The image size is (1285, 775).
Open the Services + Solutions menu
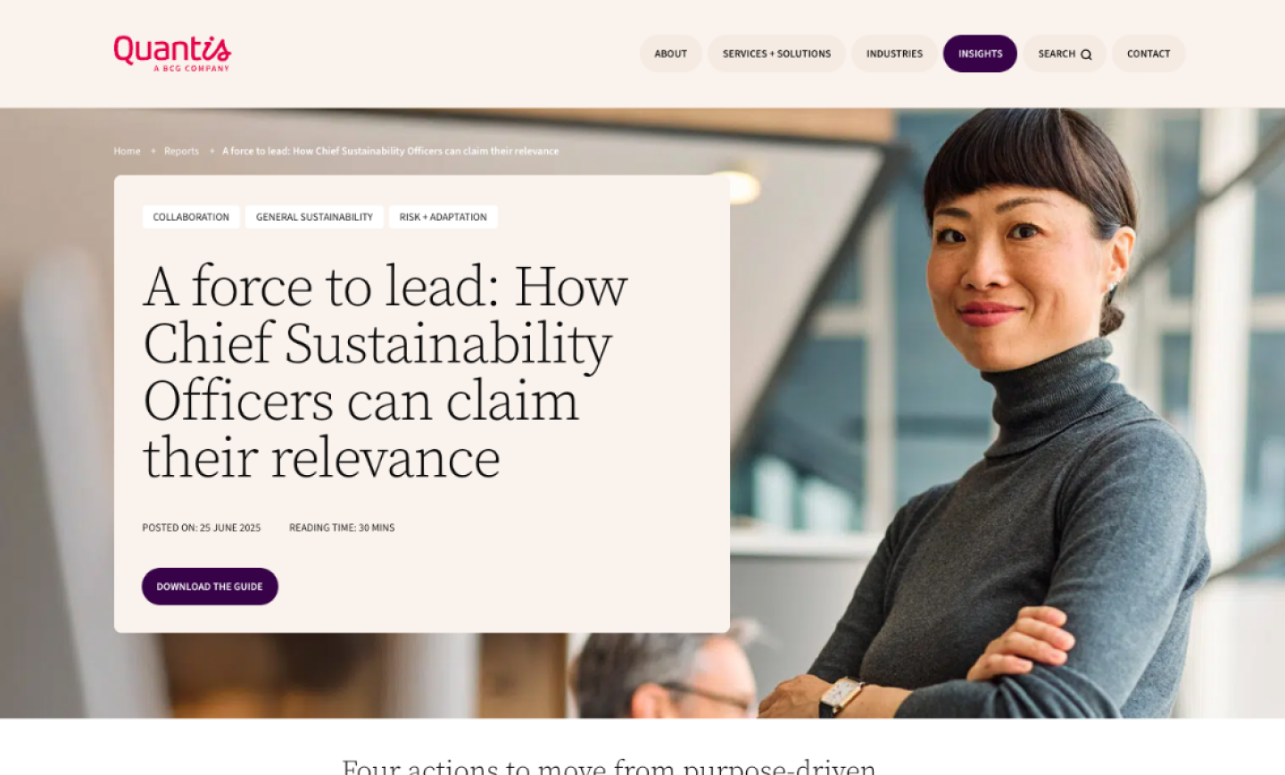(776, 54)
